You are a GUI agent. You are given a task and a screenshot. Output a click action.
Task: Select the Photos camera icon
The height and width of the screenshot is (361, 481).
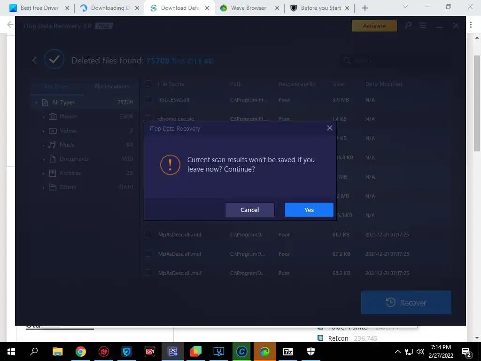click(53, 117)
